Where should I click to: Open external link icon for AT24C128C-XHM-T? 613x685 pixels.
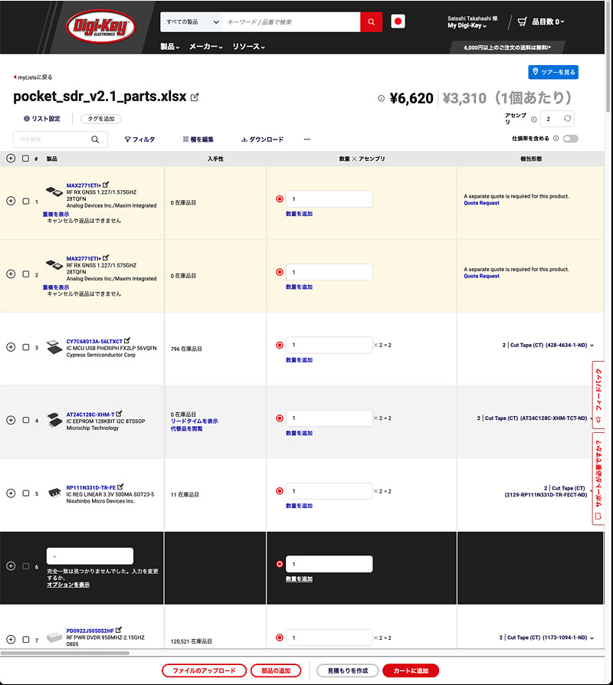(120, 413)
